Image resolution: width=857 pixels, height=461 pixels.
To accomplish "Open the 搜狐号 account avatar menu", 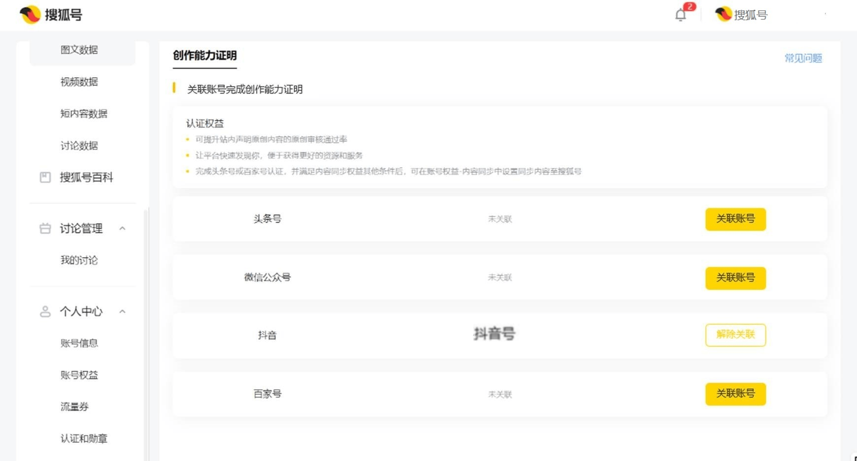I will click(x=741, y=15).
